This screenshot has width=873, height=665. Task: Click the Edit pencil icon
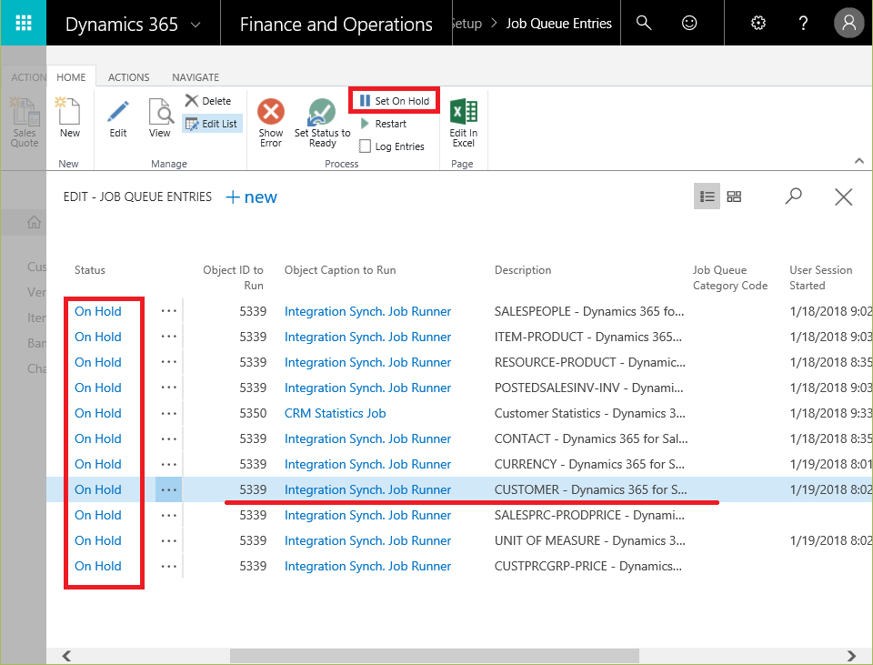click(118, 117)
